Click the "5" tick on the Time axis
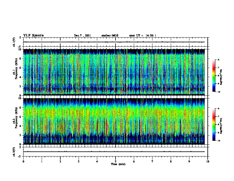The image size is (234, 181). click(116, 161)
